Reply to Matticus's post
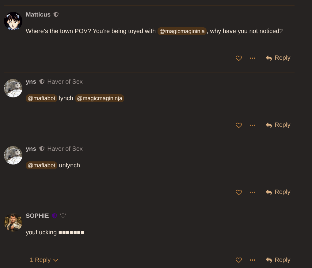This screenshot has width=312, height=268. click(278, 58)
